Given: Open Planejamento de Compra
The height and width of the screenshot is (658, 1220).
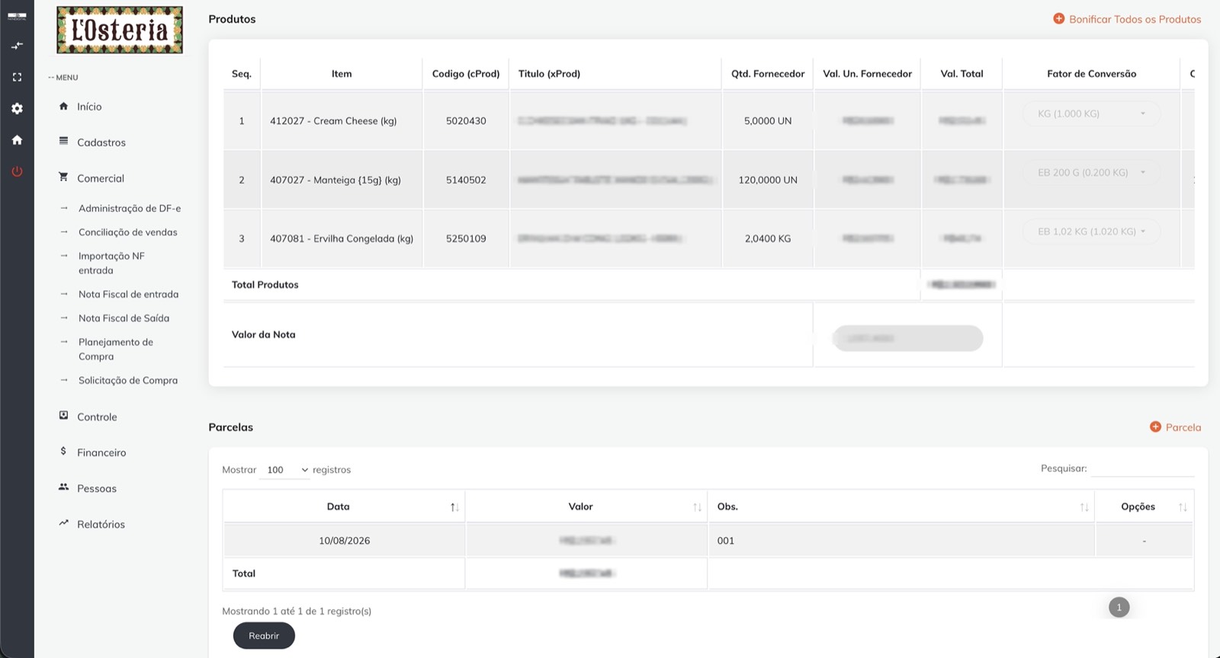Looking at the screenshot, I should (x=116, y=349).
